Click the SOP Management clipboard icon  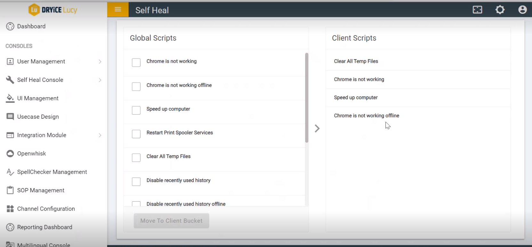tap(10, 190)
